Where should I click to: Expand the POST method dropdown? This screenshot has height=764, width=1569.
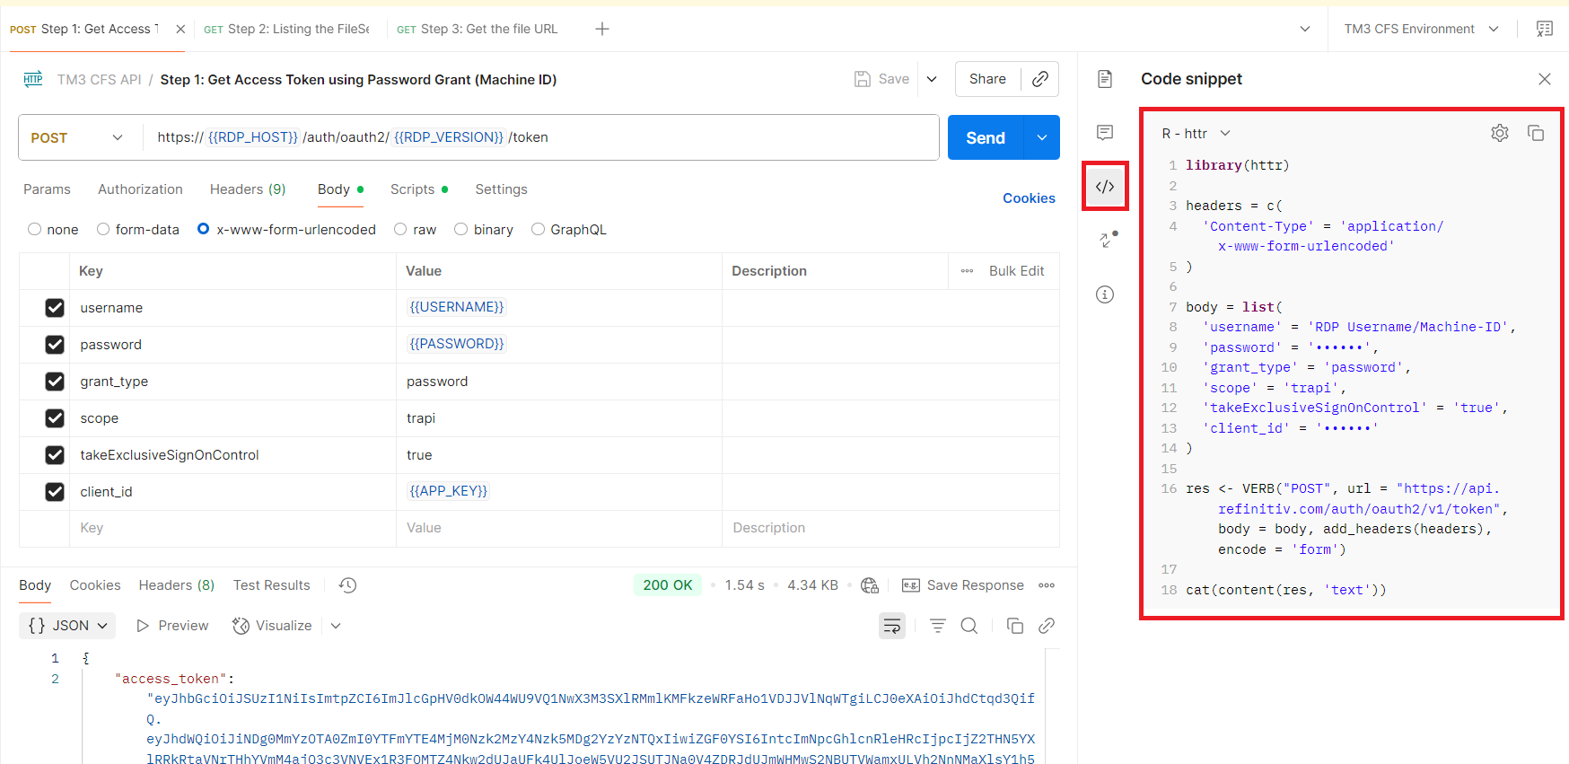pos(78,137)
